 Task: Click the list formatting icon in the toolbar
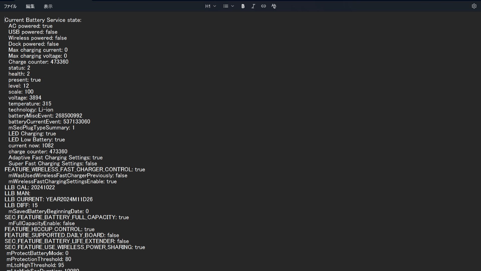[x=226, y=6]
